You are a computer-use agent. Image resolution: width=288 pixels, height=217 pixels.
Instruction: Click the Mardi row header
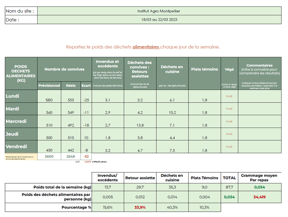21,109
